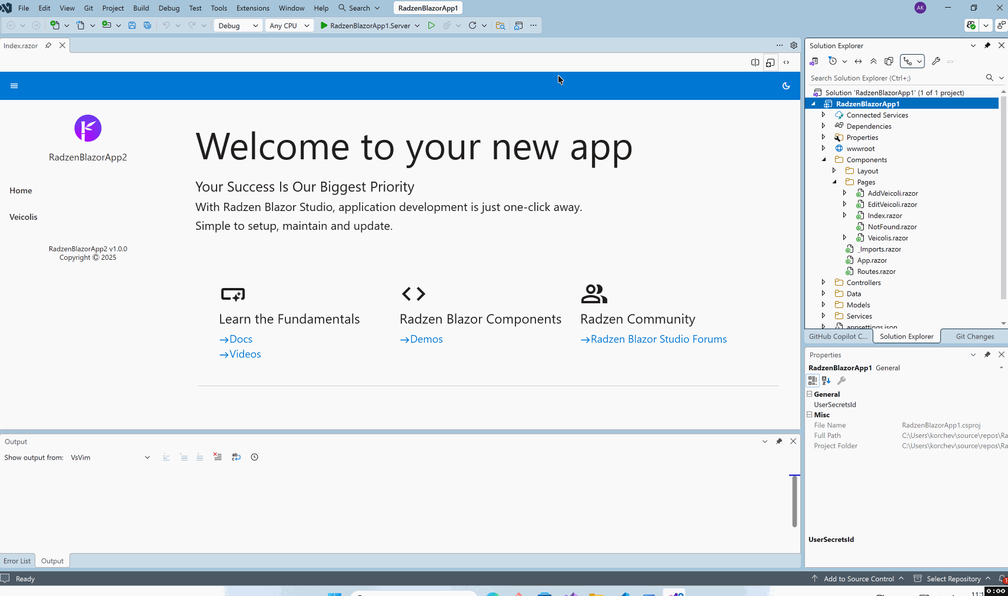Clear all output in the Output panel
The height and width of the screenshot is (596, 1008).
coord(218,457)
